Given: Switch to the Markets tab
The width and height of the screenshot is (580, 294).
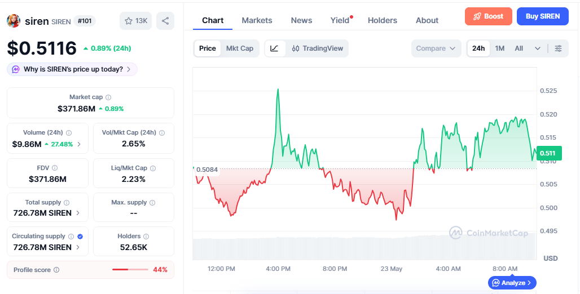Looking at the screenshot, I should (257, 20).
